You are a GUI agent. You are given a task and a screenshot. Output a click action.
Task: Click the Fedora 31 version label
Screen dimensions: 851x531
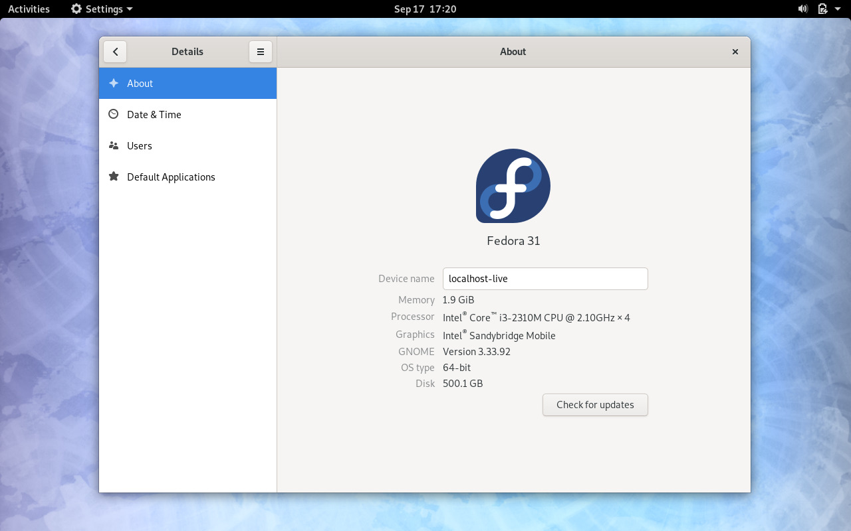point(513,240)
